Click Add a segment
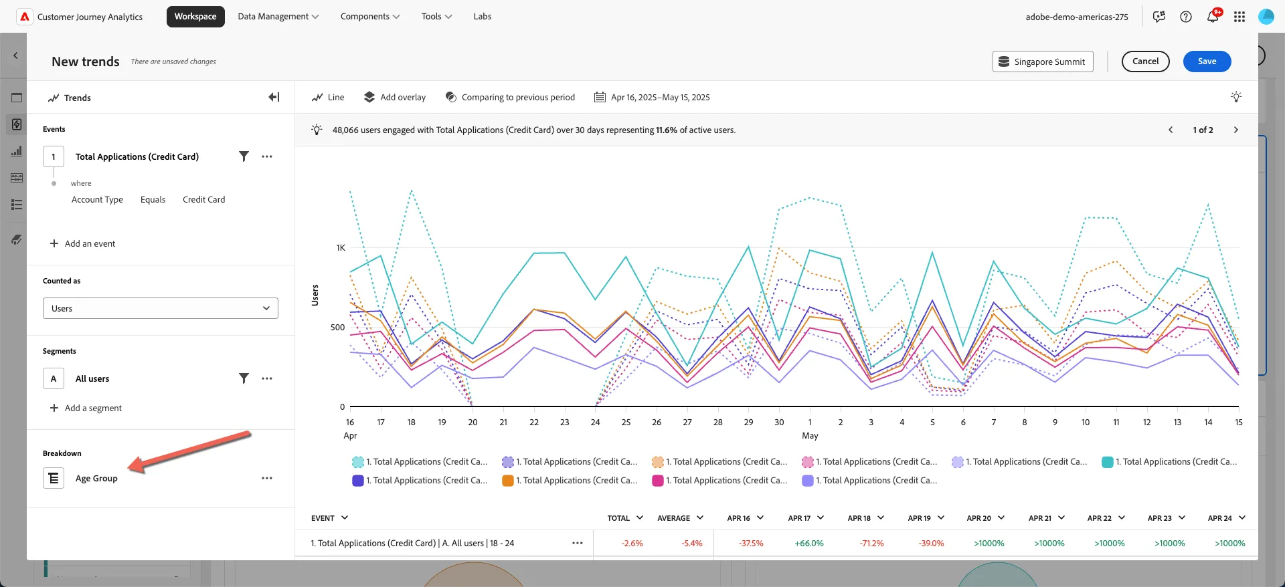The height and width of the screenshot is (587, 1285). 86,408
